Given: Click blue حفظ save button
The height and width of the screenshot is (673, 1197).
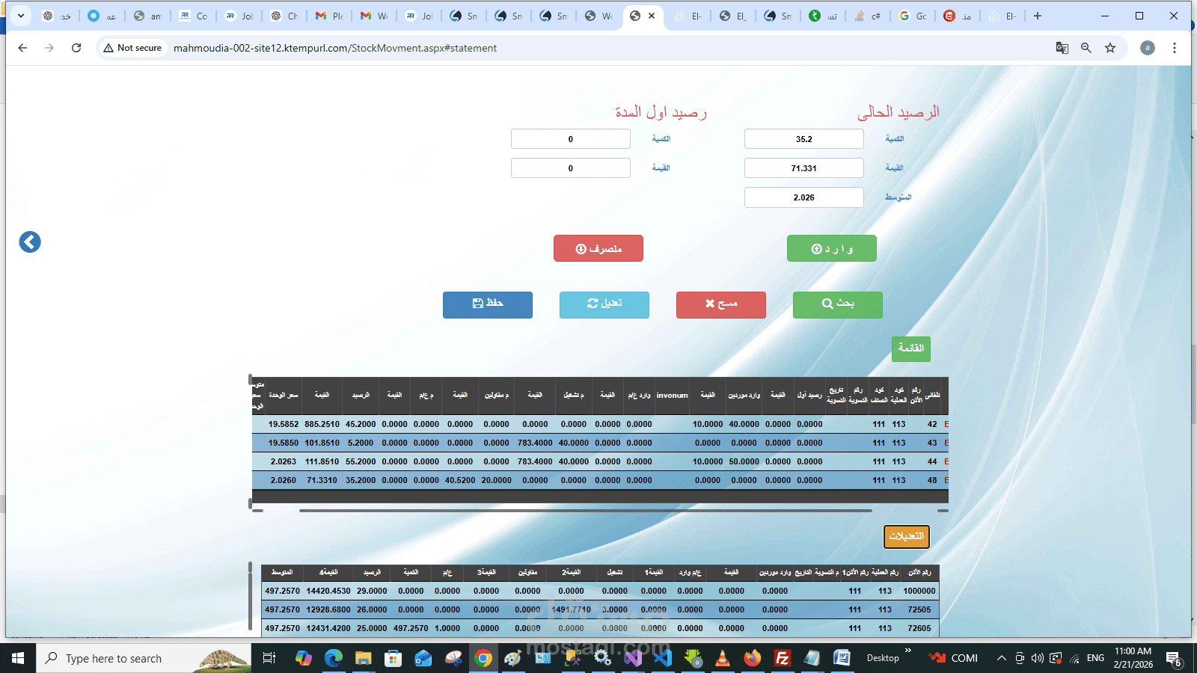Looking at the screenshot, I should [x=488, y=304].
